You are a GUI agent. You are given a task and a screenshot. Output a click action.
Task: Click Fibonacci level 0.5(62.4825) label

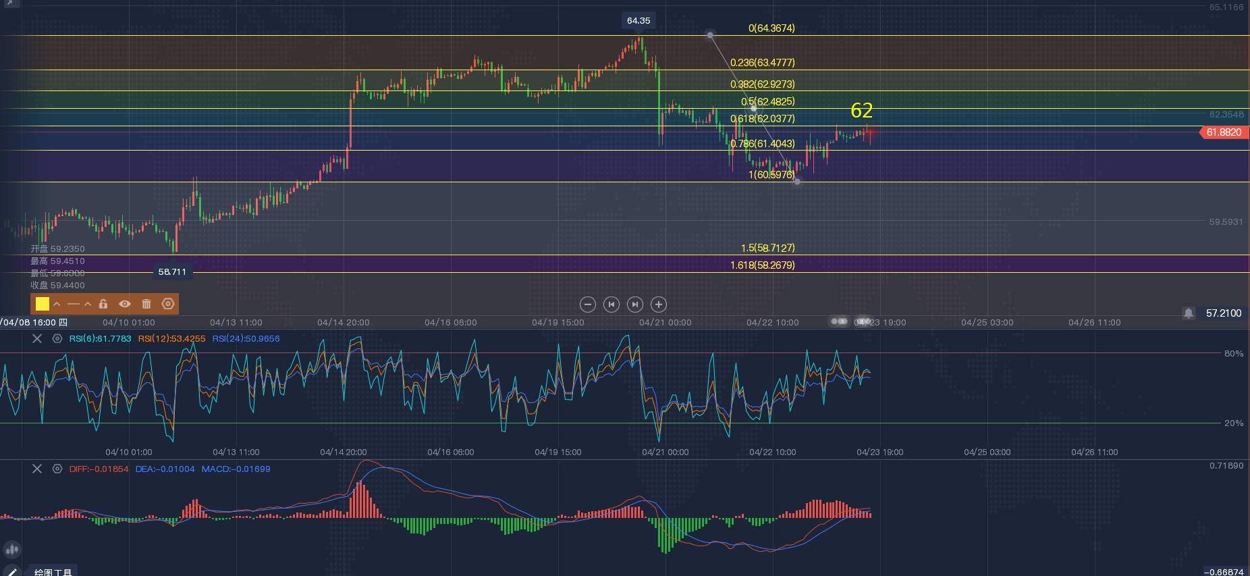(x=768, y=102)
